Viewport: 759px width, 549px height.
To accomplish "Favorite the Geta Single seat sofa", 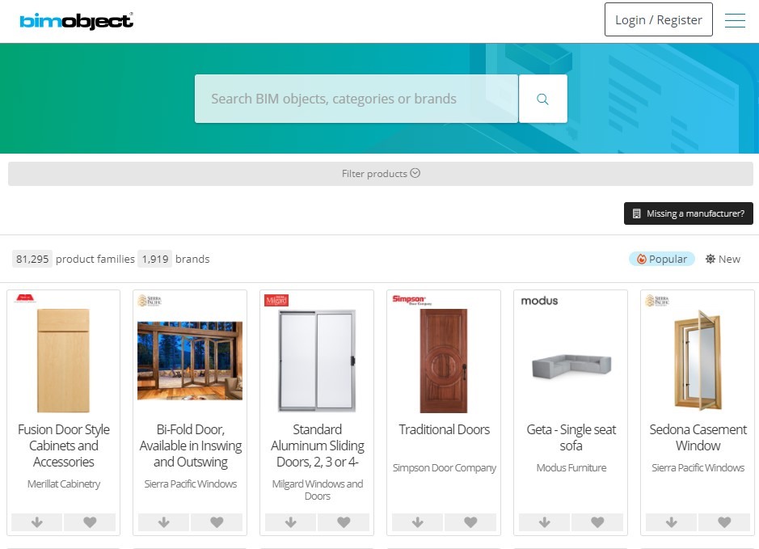I will point(597,522).
